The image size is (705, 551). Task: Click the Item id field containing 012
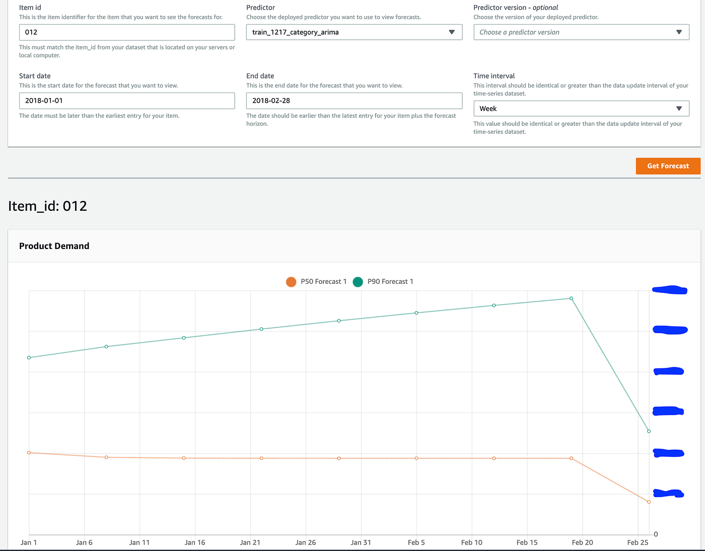126,32
